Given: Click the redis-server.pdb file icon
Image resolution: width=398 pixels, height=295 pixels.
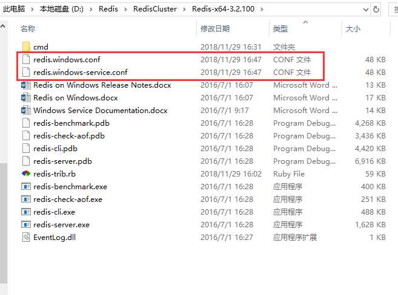Looking at the screenshot, I should [26, 161].
